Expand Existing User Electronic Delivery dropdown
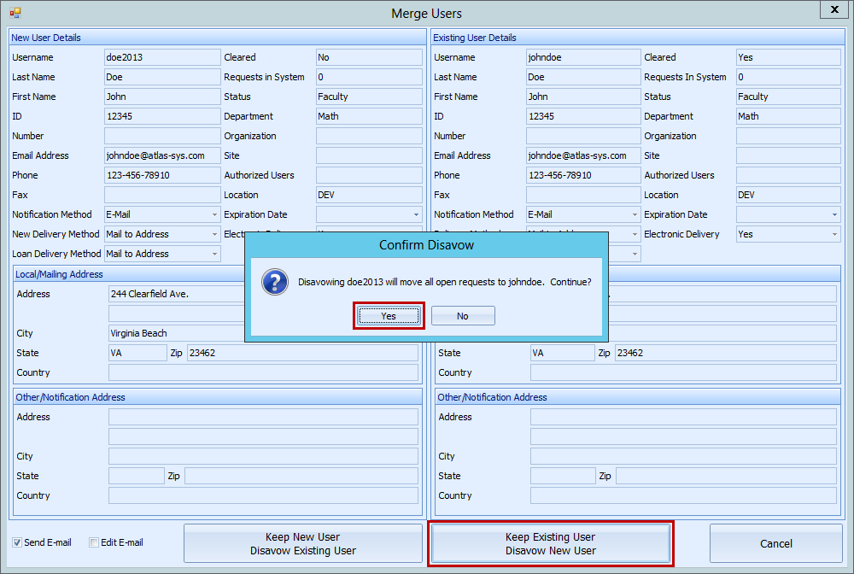This screenshot has width=854, height=574. click(x=834, y=235)
